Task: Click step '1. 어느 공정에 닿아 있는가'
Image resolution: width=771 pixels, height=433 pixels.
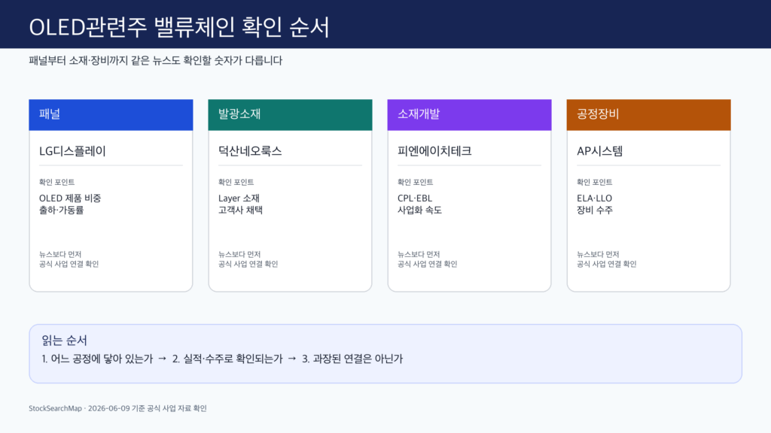Action: [97, 359]
